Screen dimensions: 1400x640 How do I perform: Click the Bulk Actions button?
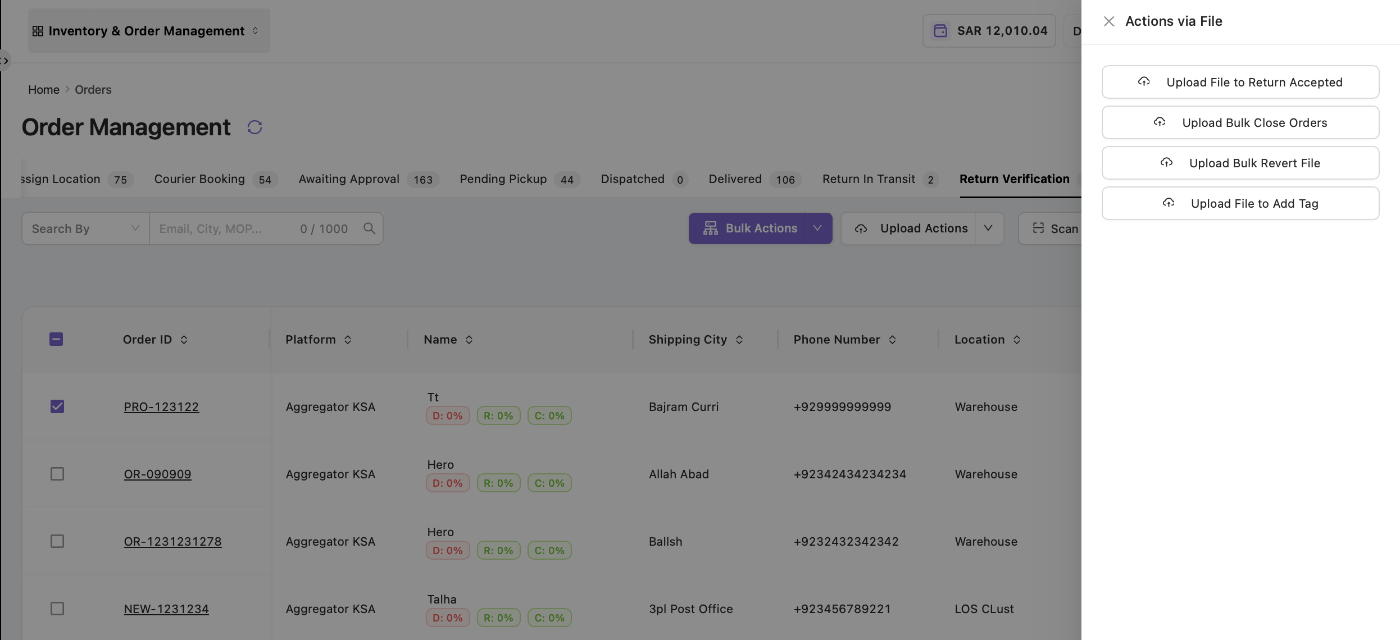pos(748,228)
